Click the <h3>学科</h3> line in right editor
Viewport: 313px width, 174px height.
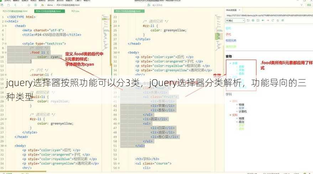pyautogui.click(x=147, y=159)
